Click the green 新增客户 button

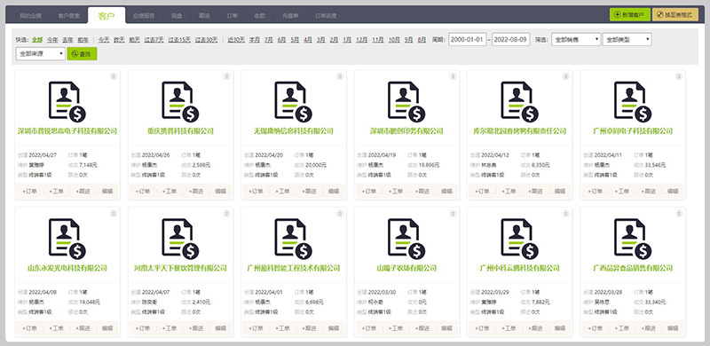tap(630, 14)
